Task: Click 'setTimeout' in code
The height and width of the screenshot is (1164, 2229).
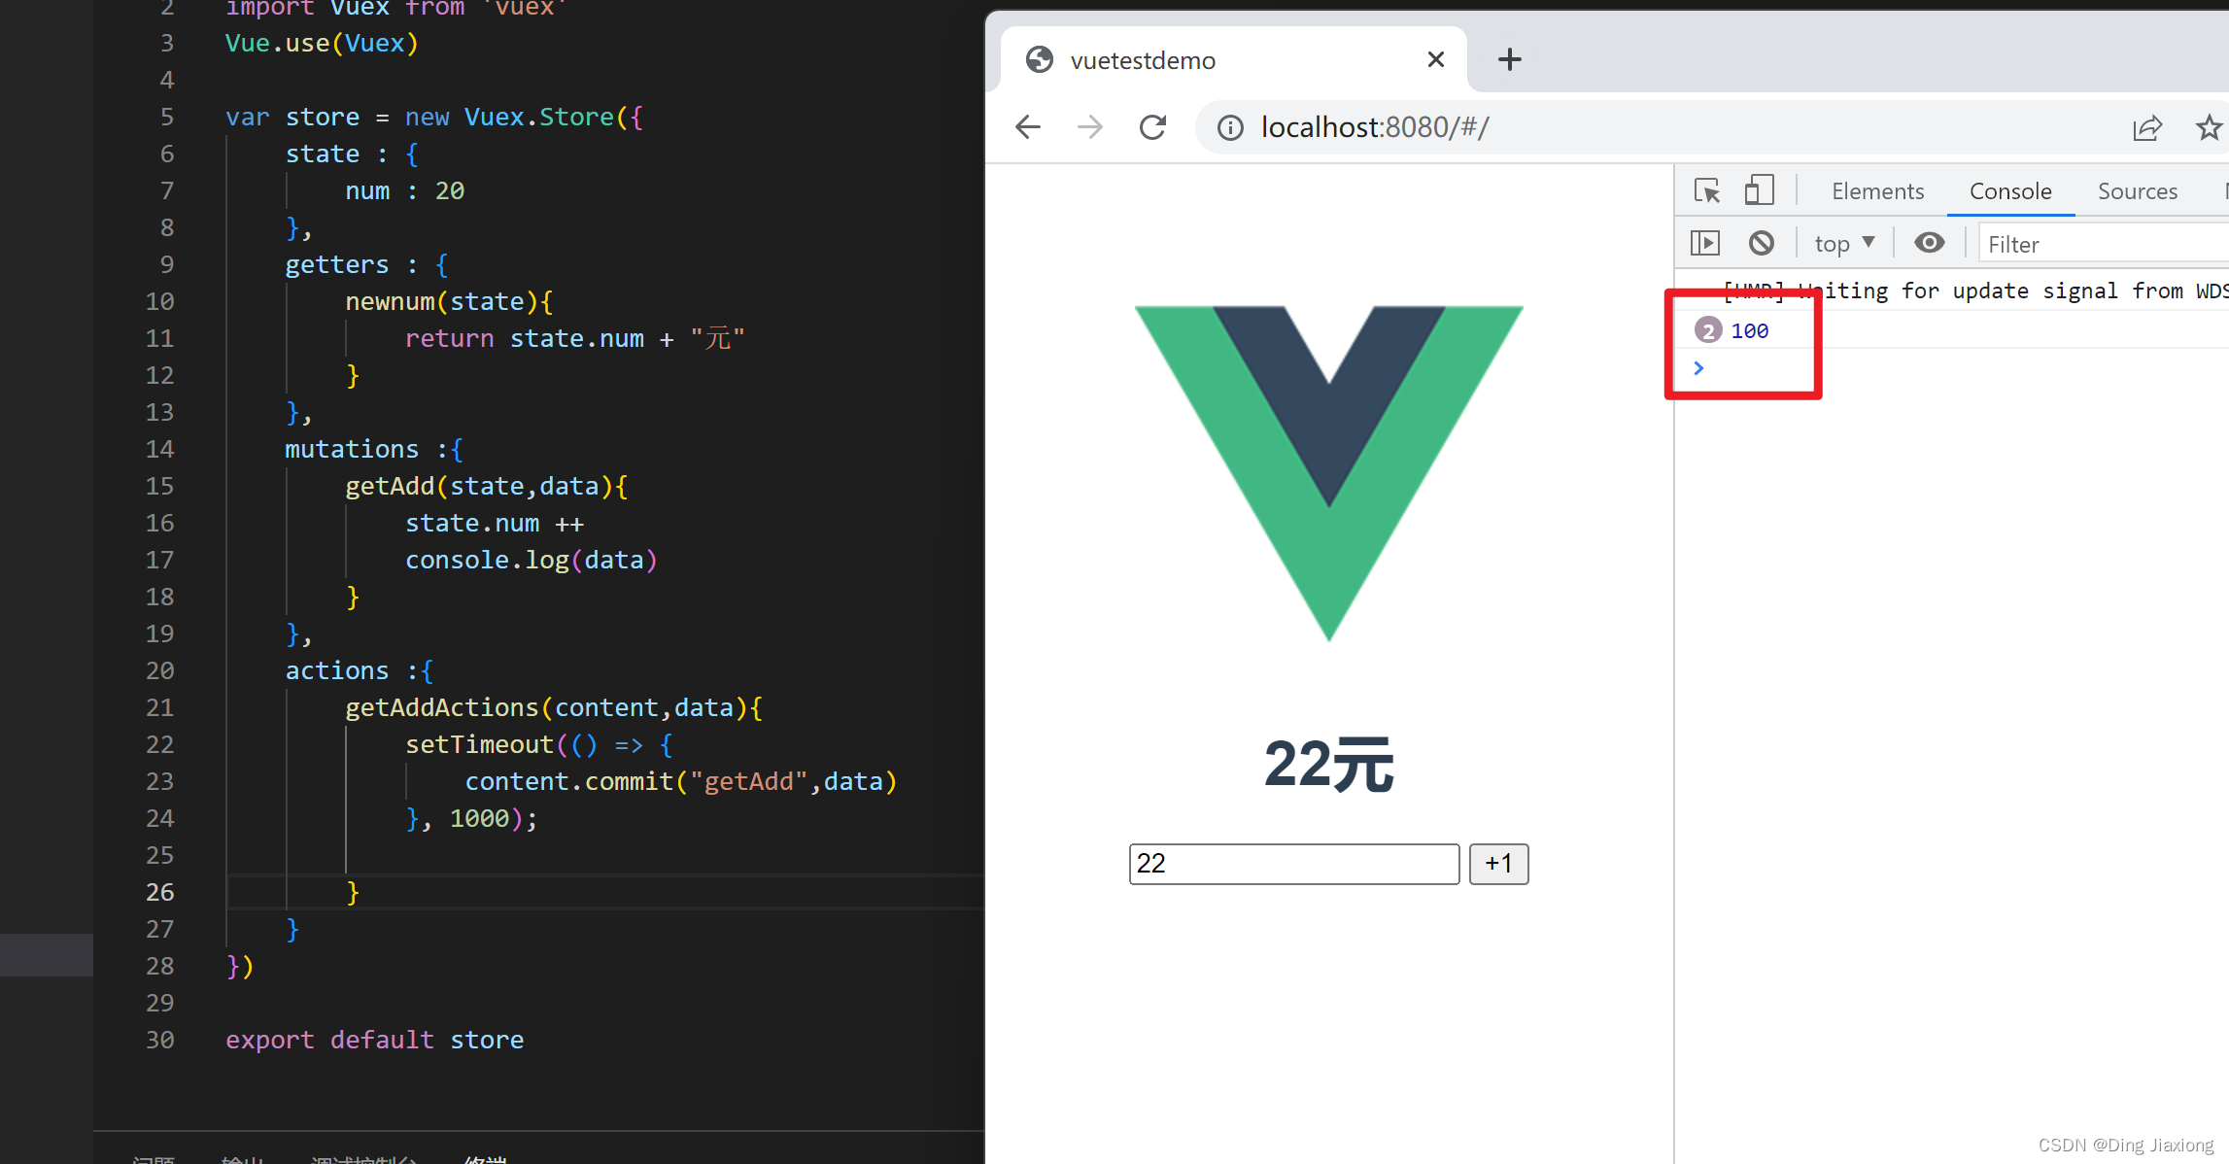Action: click(479, 744)
